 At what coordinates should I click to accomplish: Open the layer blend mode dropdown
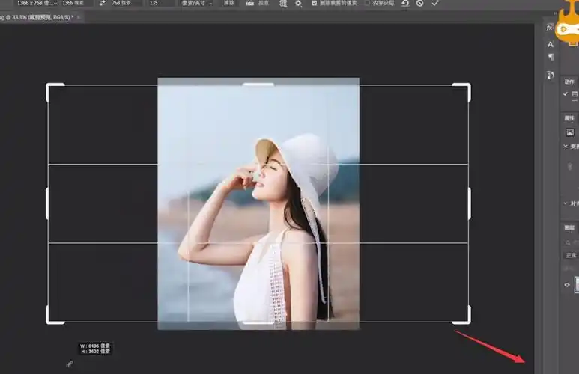tap(571, 256)
